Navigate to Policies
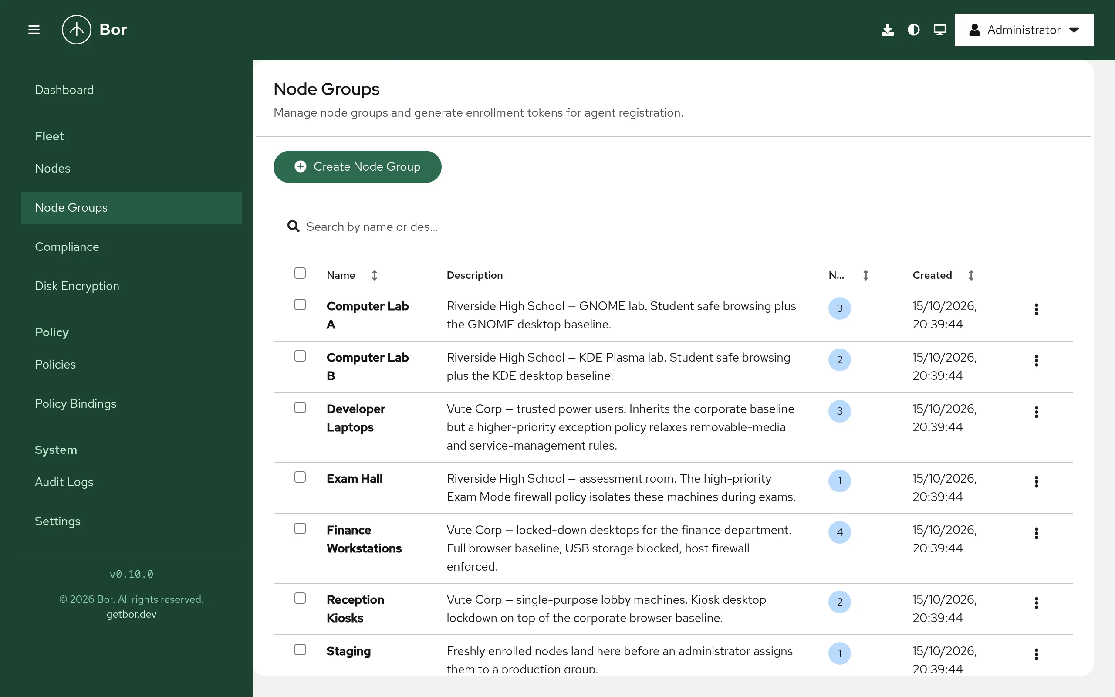The height and width of the screenshot is (697, 1115). pos(131,364)
